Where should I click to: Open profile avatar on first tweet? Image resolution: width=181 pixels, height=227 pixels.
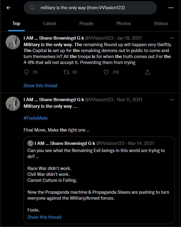13,42
